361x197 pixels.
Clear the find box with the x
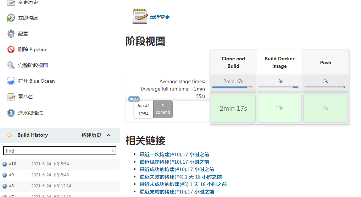pyautogui.click(x=113, y=151)
